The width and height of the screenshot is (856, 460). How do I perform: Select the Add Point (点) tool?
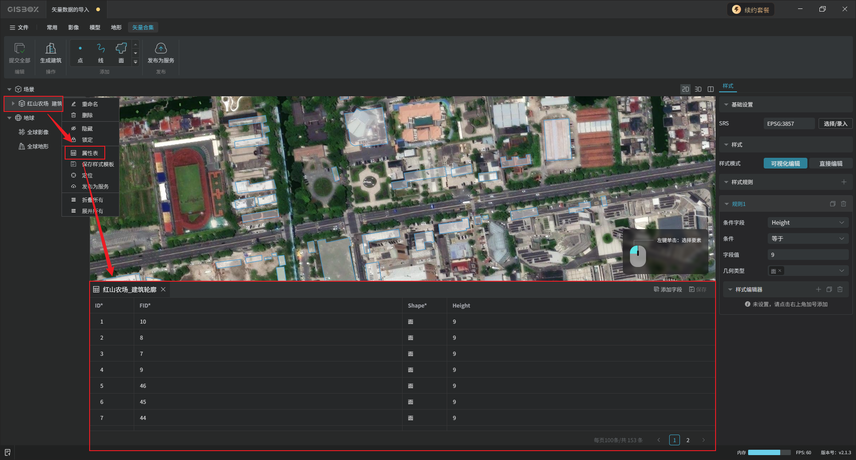80,49
